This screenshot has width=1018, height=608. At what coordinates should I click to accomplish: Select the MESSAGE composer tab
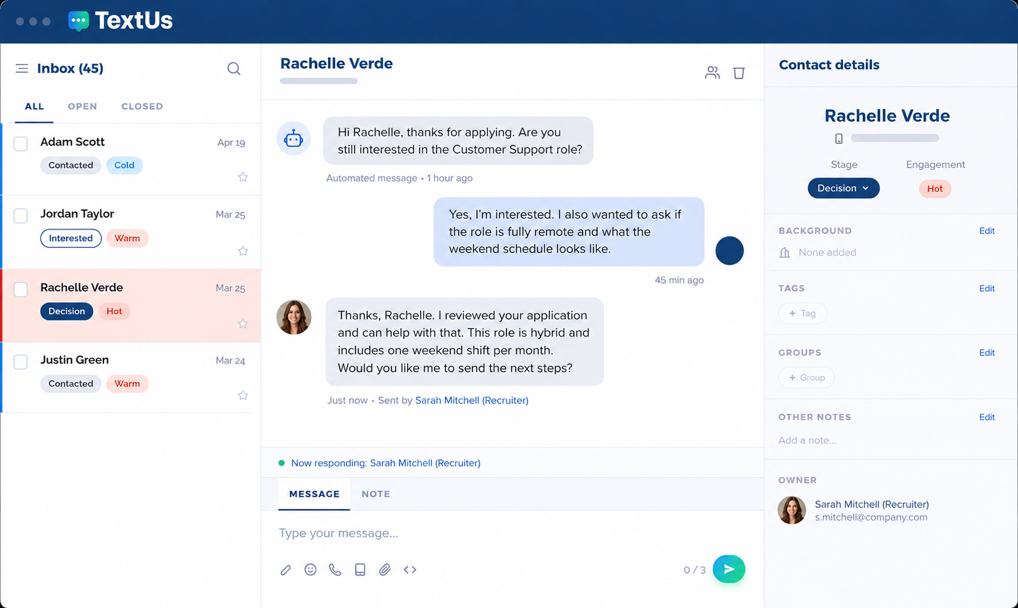click(314, 494)
